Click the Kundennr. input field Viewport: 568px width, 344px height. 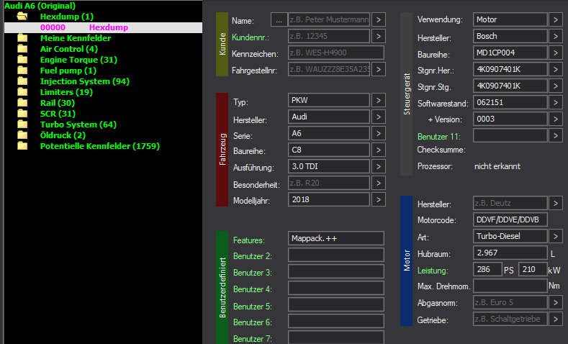329,36
